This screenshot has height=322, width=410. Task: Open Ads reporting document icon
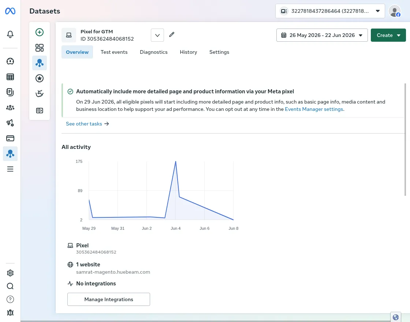tap(10, 92)
